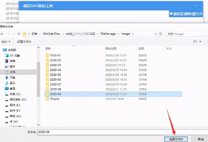Select the Image breadcrumb
208x142 pixels.
point(126,34)
